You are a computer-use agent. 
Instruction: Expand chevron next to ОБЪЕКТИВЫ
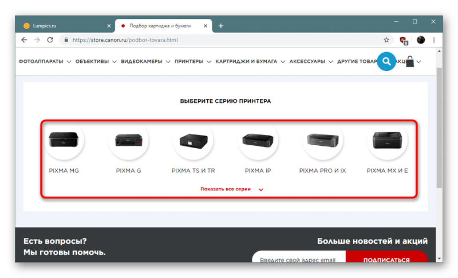(x=114, y=62)
